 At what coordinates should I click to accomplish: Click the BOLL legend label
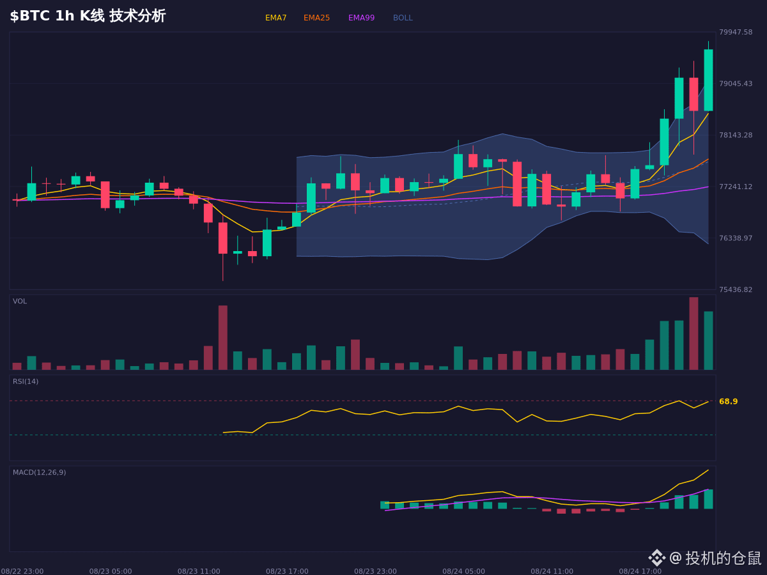403,18
